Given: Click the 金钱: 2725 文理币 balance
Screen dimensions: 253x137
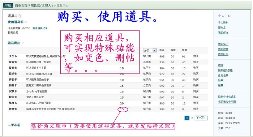Looking at the screenshot, I should point(229,123).
